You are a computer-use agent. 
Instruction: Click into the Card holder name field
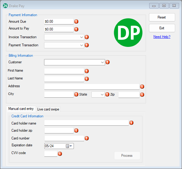pyautogui.click(x=86, y=123)
